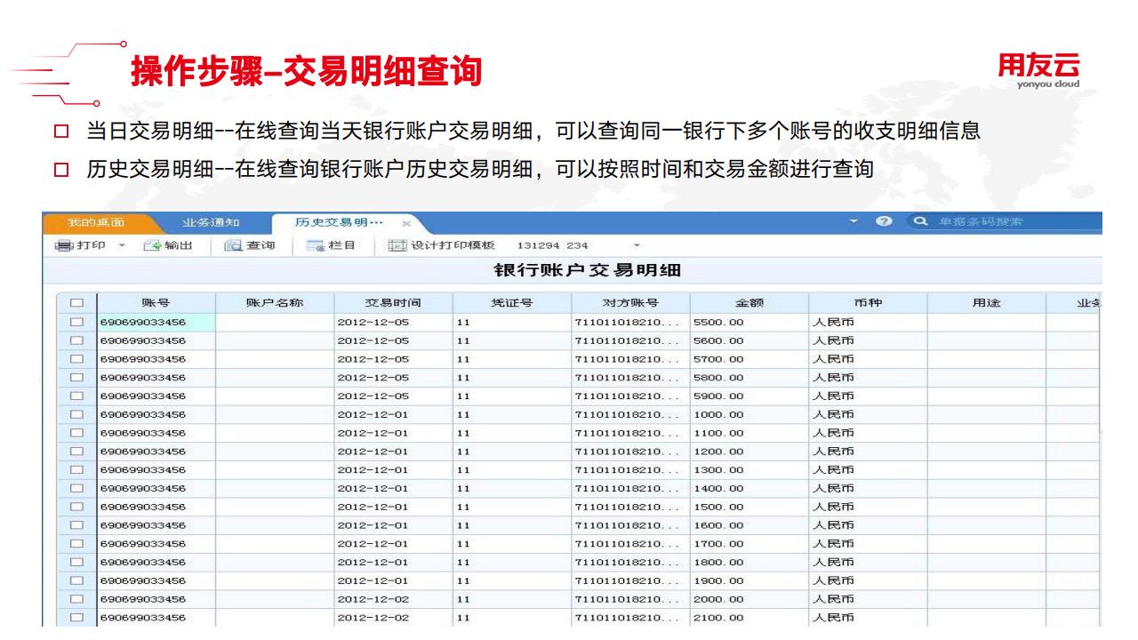Click the highlighted 账号 cell in 5500.00 row
Image resolution: width=1138 pixels, height=640 pixels.
pos(155,322)
